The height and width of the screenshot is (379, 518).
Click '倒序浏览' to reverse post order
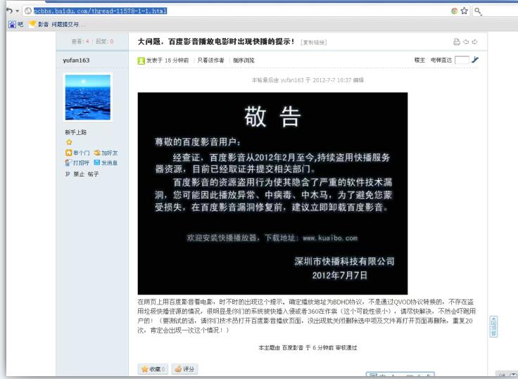pyautogui.click(x=244, y=60)
